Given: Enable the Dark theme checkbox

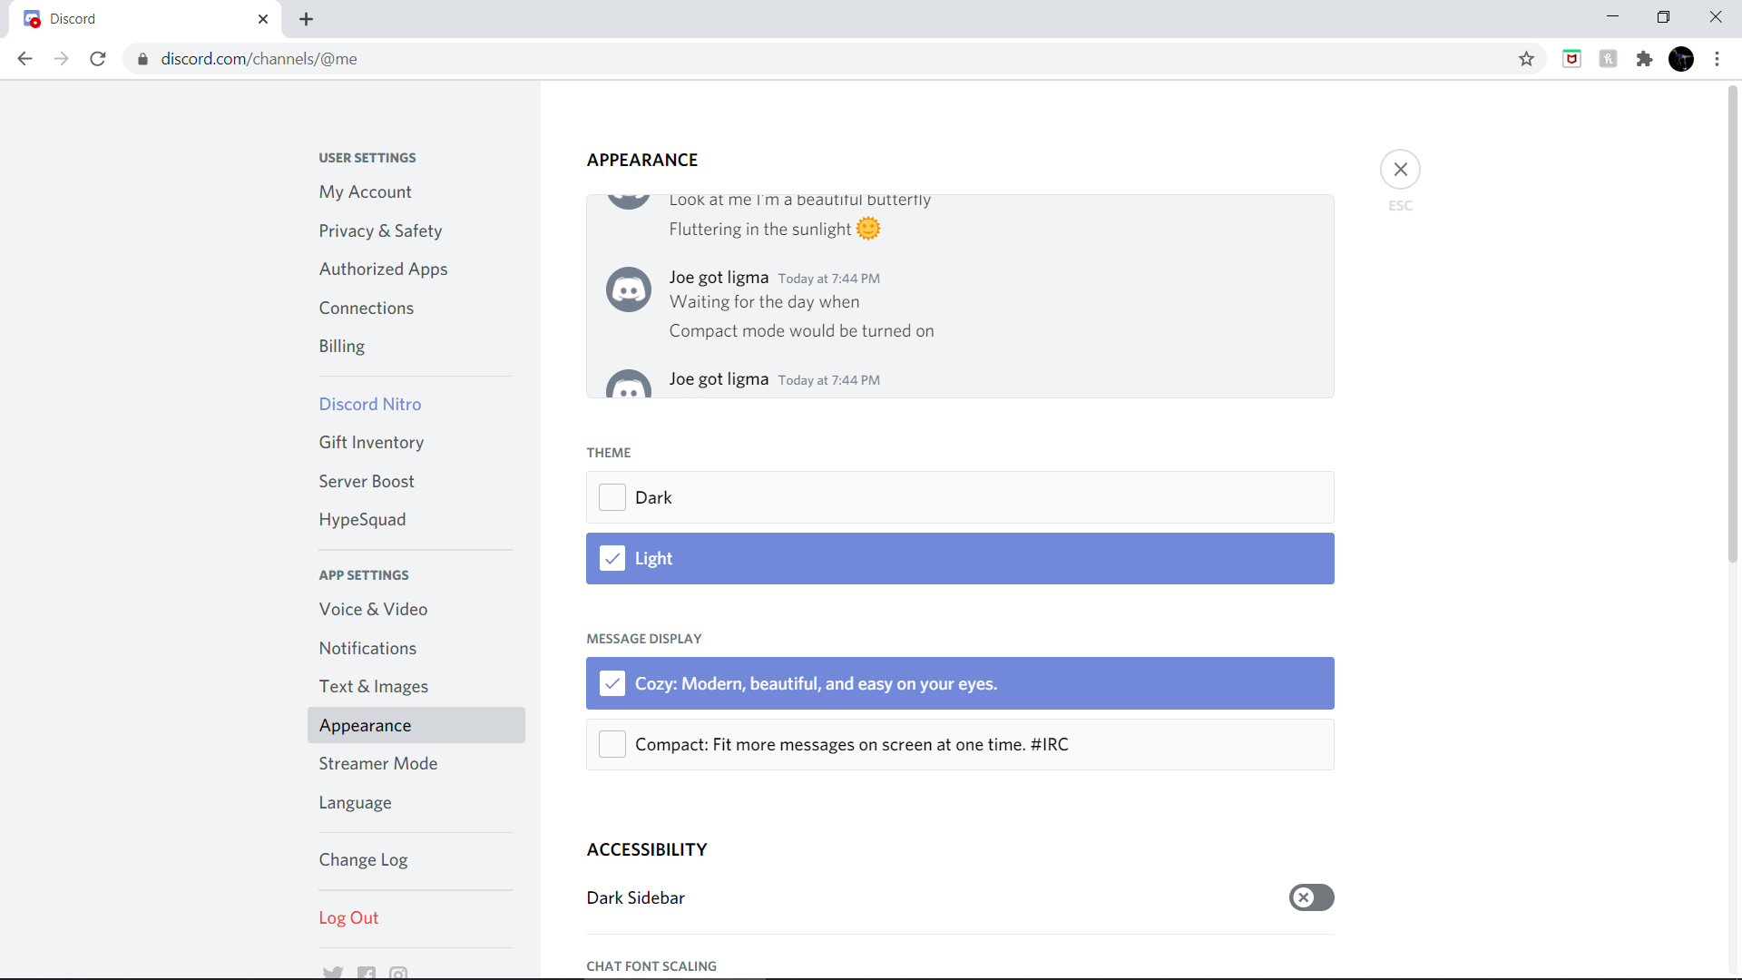Looking at the screenshot, I should [612, 497].
